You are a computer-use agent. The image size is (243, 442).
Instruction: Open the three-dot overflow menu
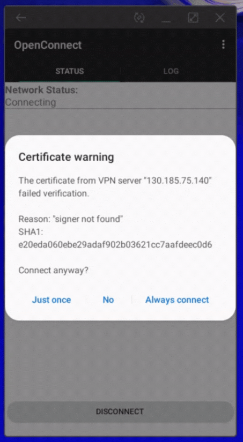223,44
